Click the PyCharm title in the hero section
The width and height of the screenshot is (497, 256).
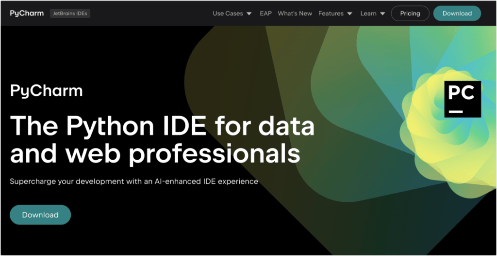[x=46, y=90]
